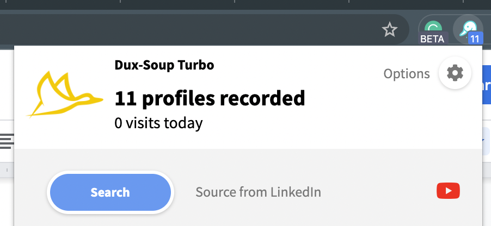491x226 pixels.
Task: Click the 0 visits today text
Action: [158, 123]
